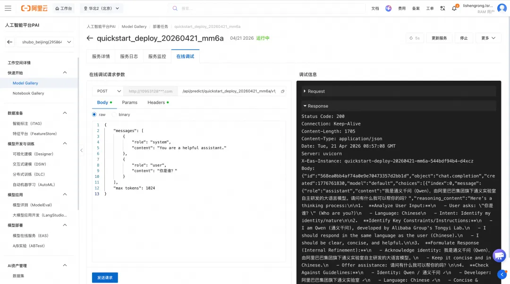Open 大模型应用开发 (LangStudio)
The image size is (510, 284).
(40, 215)
